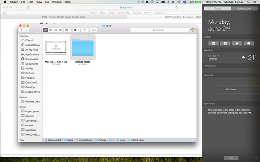Switch Finder to icon view
Screen dimensions: 260x162
tap(46, 30)
